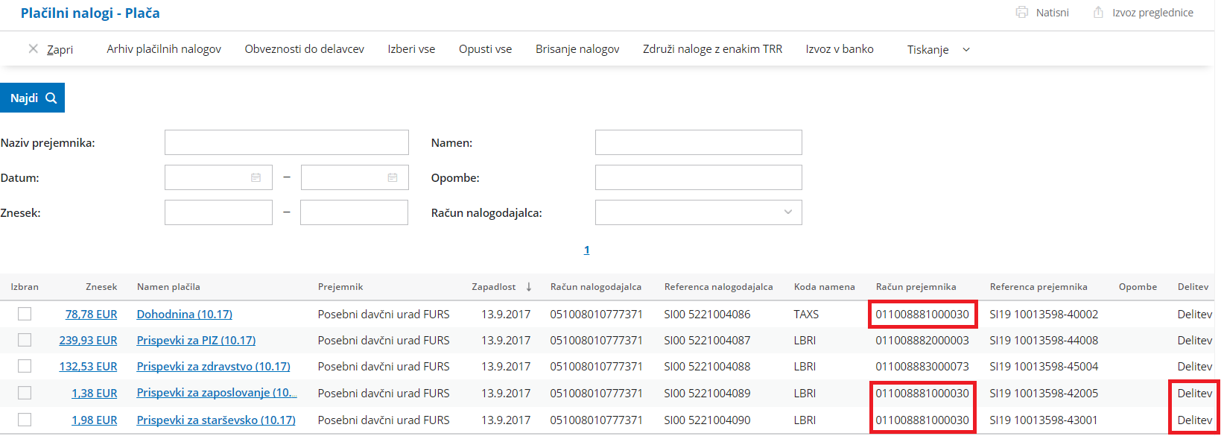Click Združi naloge z enakim TRR
The image size is (1224, 442).
[x=713, y=48]
